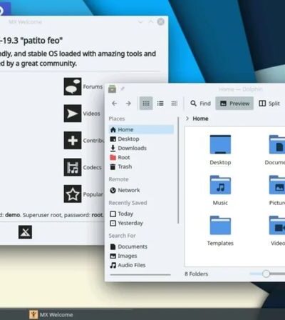Close the MX Welcome window

161,21
